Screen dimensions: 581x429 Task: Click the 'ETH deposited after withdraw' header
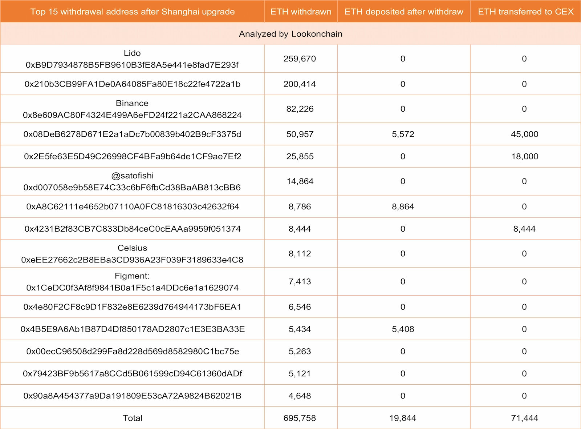coord(403,12)
